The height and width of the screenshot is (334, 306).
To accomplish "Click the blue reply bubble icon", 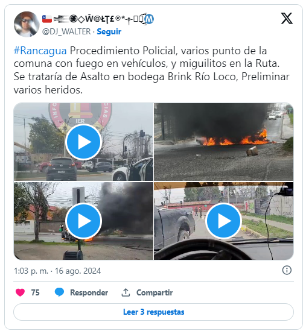I will (59, 292).
